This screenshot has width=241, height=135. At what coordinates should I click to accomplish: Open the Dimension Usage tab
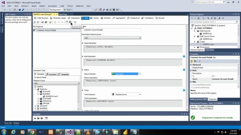[x=58, y=18]
